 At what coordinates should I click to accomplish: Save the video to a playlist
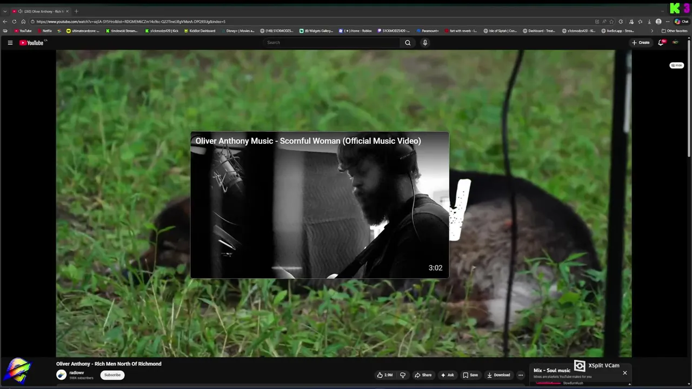click(470, 375)
